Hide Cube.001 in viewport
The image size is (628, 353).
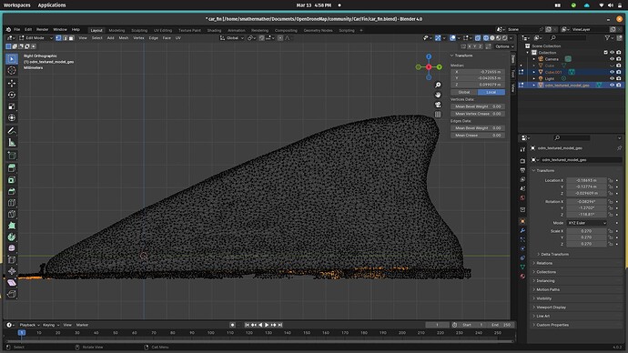(x=612, y=72)
